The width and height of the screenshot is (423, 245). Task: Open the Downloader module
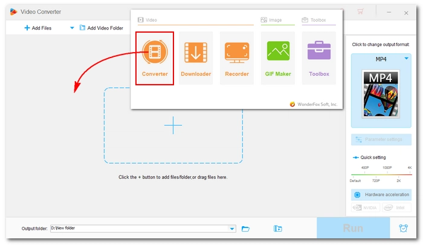196,58
